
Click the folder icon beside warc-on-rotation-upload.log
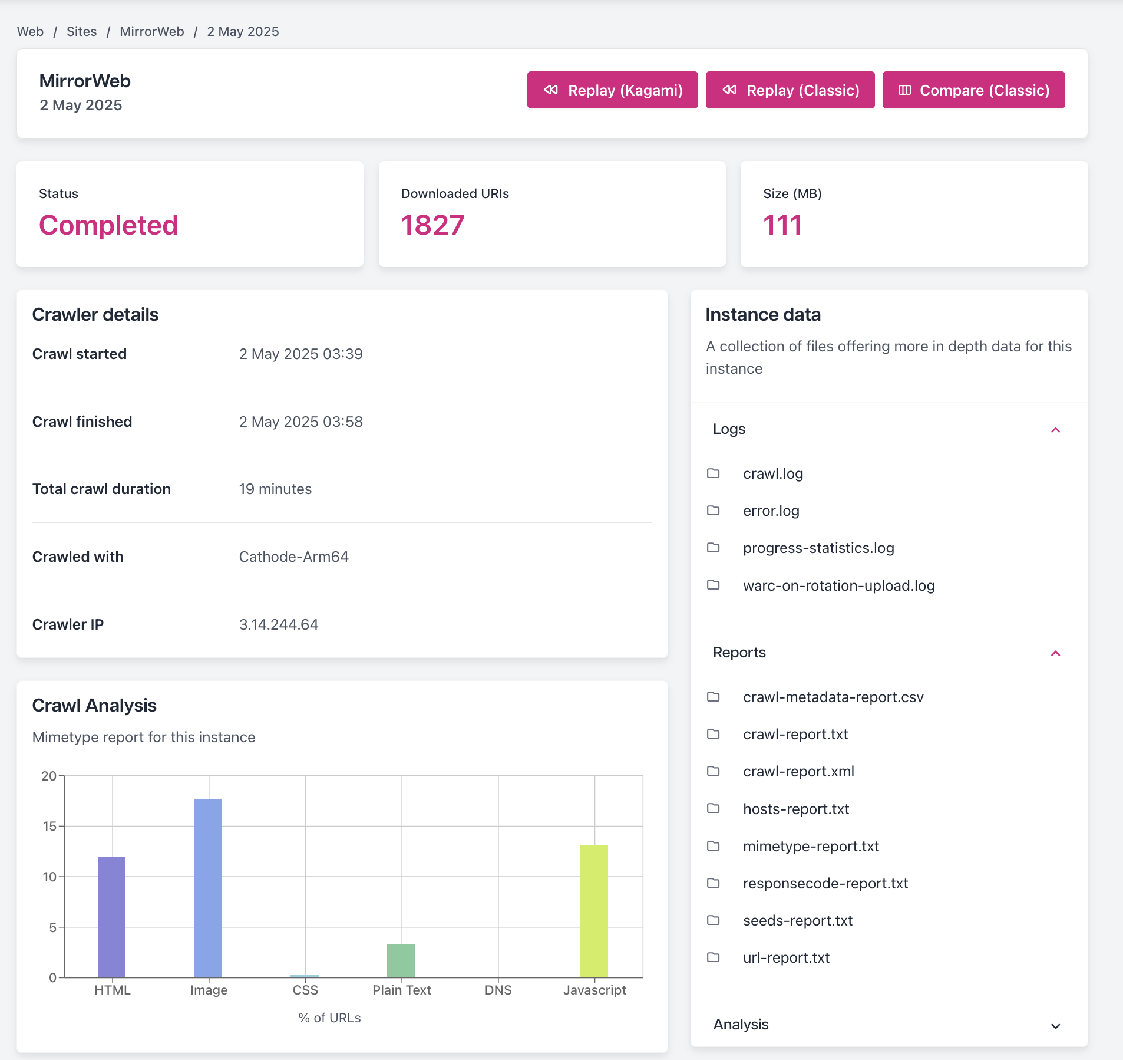point(714,585)
